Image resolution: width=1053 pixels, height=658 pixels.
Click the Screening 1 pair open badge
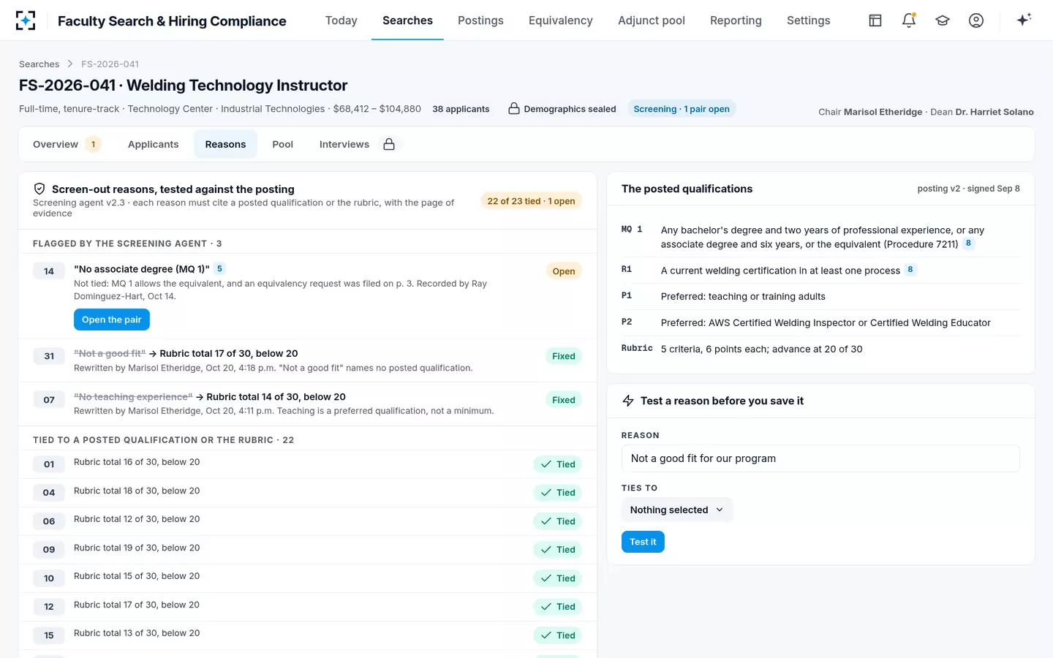(x=682, y=109)
